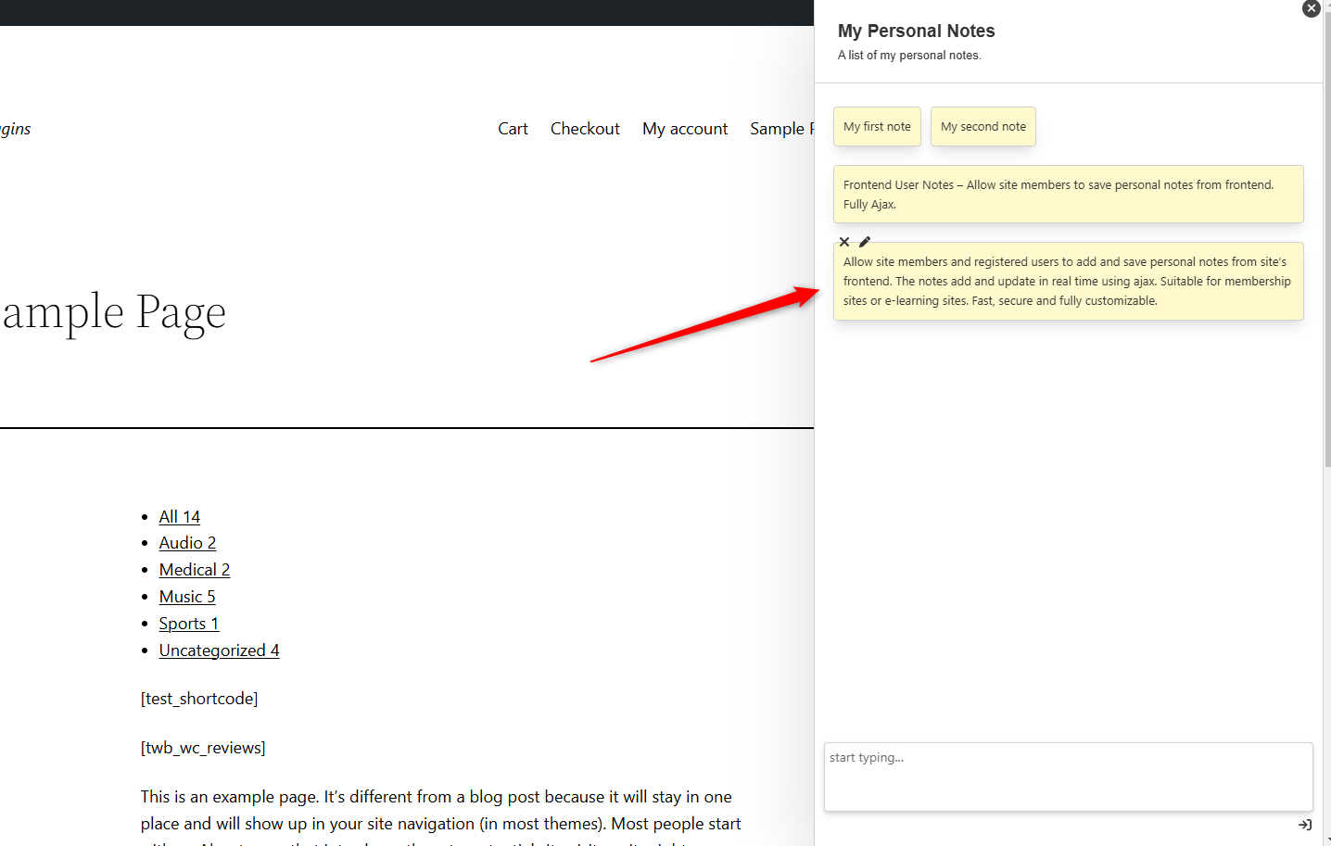Go to the My account page
1331x846 pixels.
[685, 129]
